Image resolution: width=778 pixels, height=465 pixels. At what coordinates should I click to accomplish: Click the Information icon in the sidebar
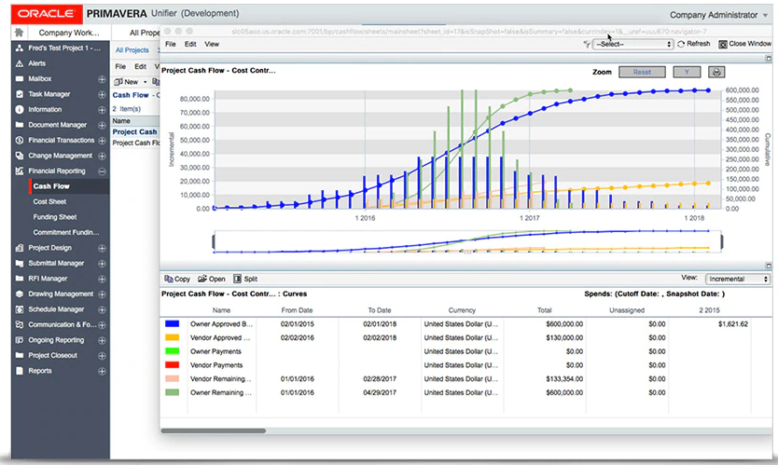click(x=20, y=110)
